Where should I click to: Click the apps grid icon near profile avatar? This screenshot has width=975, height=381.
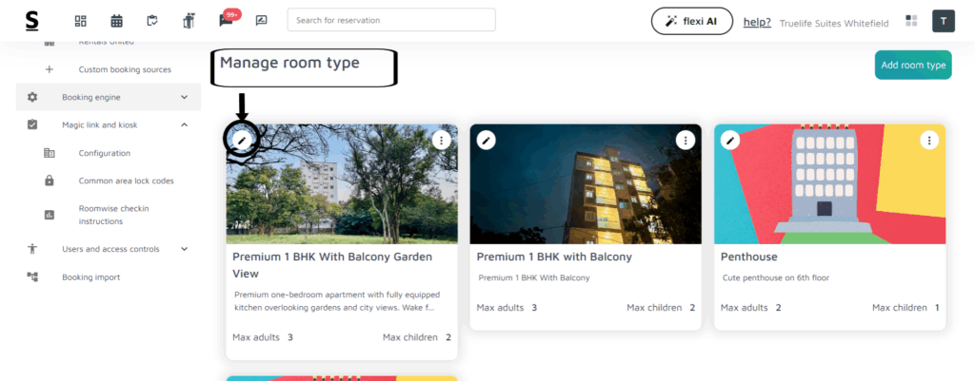911,21
